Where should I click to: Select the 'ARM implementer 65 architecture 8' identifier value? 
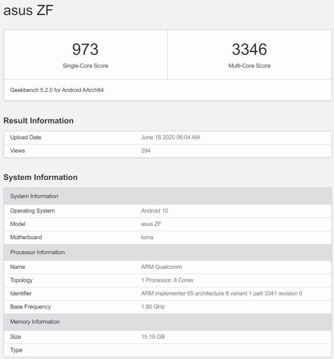click(222, 294)
